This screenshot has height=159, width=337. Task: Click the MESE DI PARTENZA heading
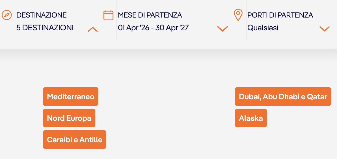pos(150,15)
